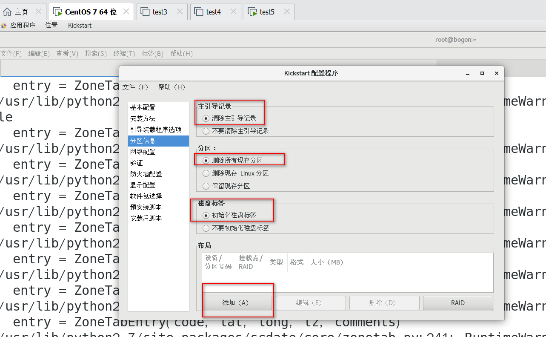Open 防火墙配置 section
This screenshot has width=546, height=337.
[x=158, y=174]
